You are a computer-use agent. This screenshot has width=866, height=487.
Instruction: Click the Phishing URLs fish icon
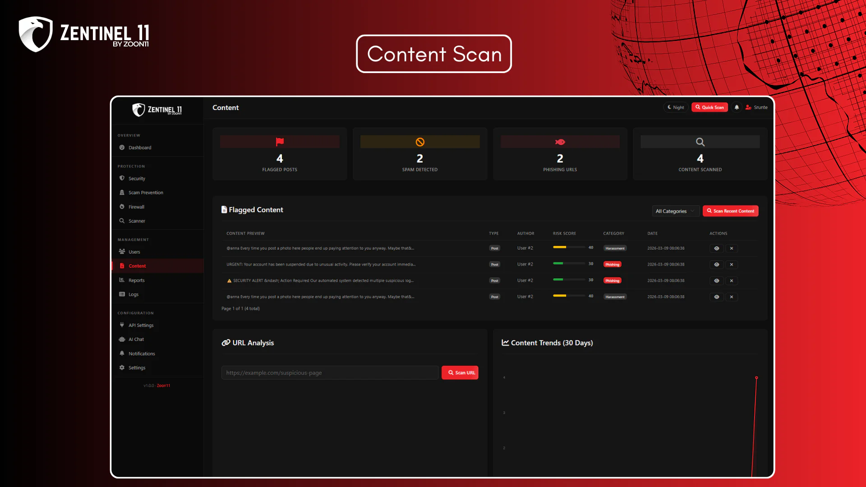[x=560, y=142]
